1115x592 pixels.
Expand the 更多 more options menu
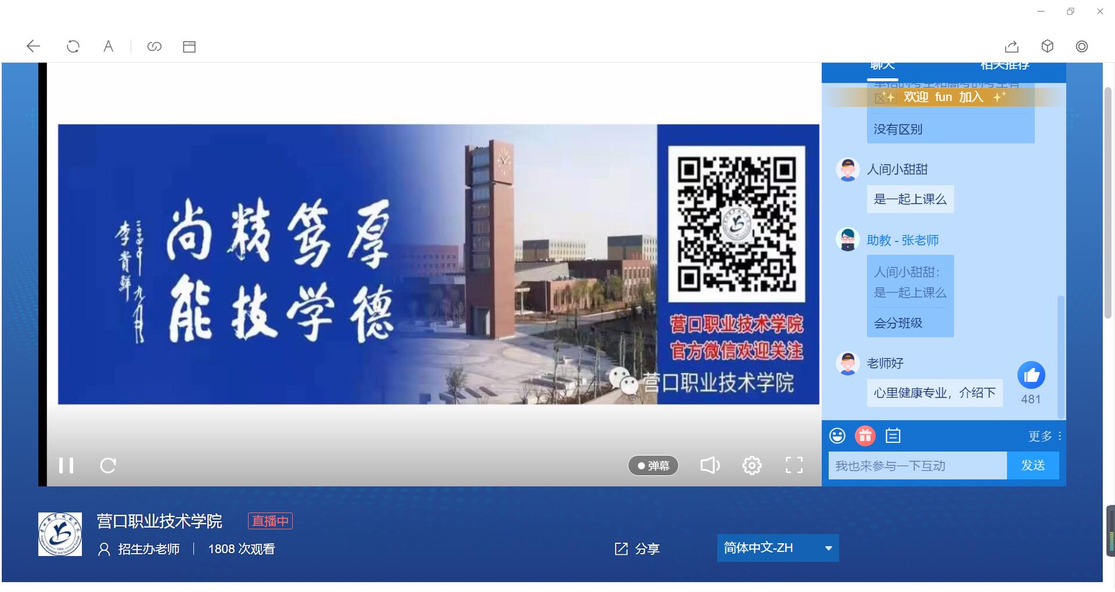pyautogui.click(x=1045, y=436)
